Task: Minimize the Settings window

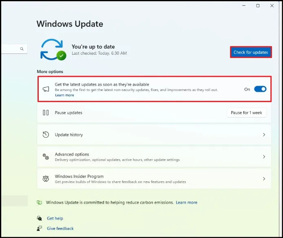Action: (244, 6)
